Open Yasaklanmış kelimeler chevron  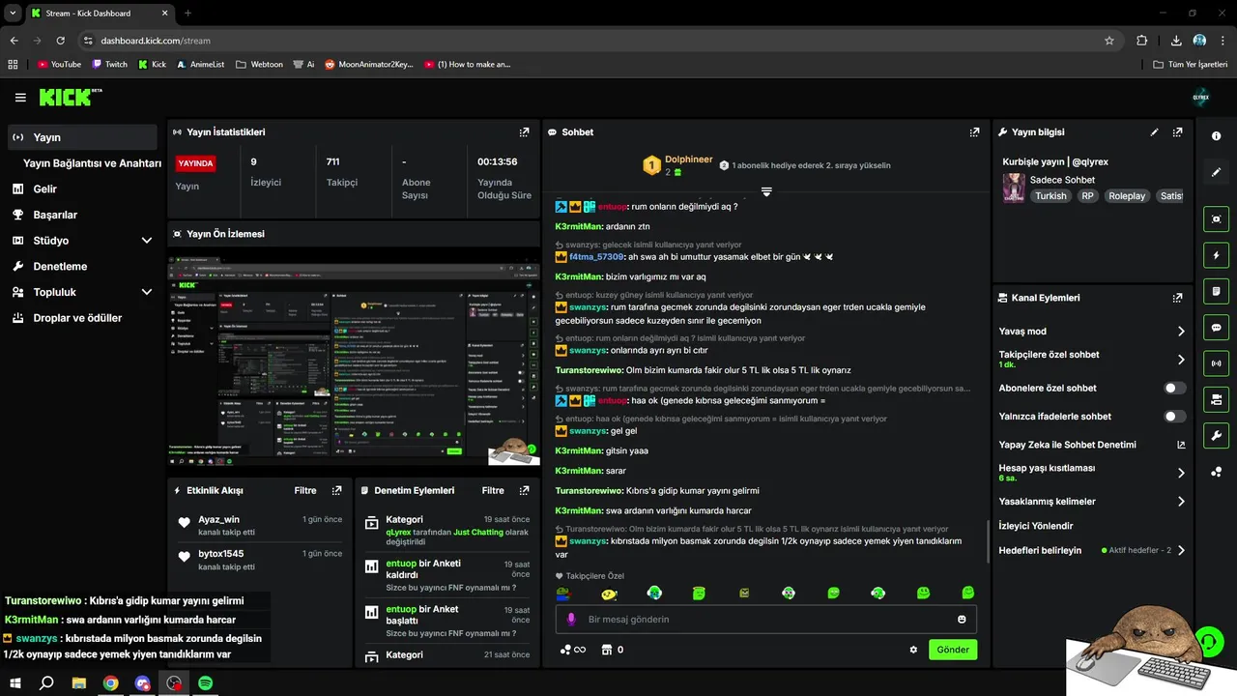[1181, 502]
